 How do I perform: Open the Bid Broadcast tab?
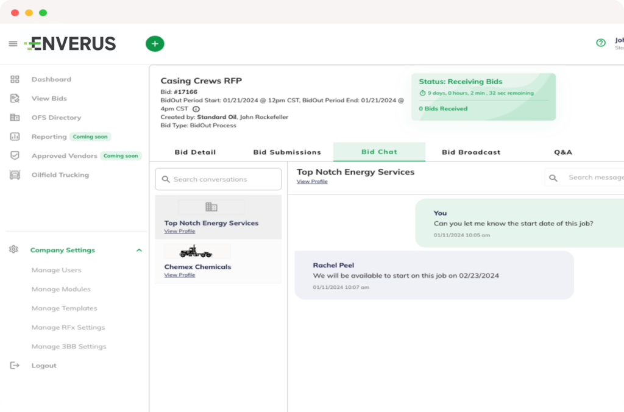pyautogui.click(x=471, y=152)
